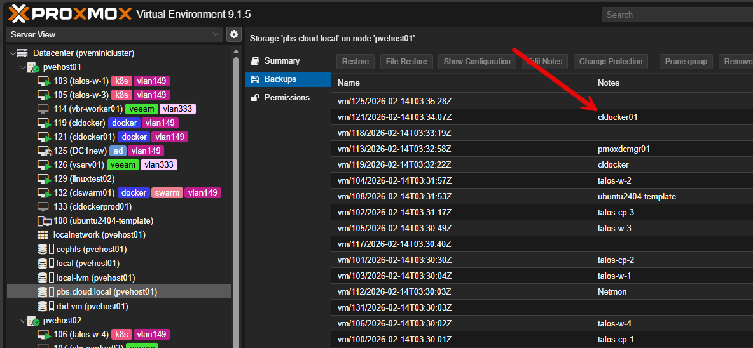Click the VM icon for 119 cldocker
Image resolution: width=753 pixels, height=348 pixels.
(x=44, y=123)
